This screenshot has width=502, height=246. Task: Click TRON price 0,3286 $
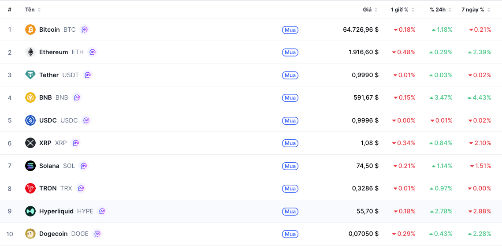click(365, 188)
